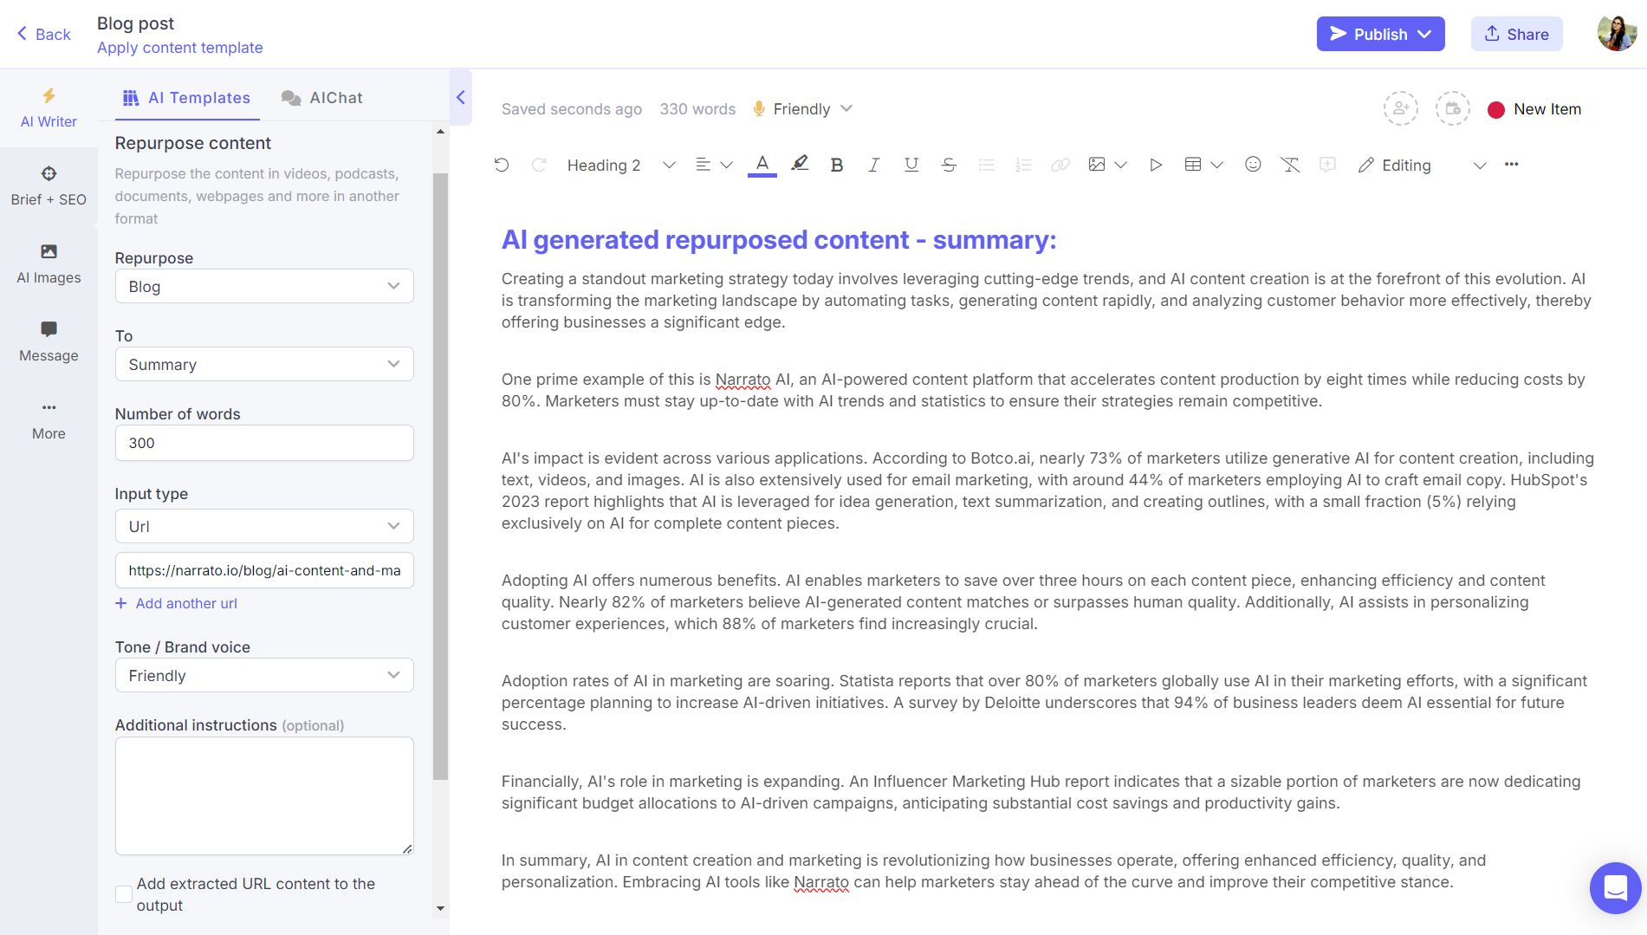Open the Heading 2 style dropdown
The height and width of the screenshot is (935, 1647).
(619, 165)
